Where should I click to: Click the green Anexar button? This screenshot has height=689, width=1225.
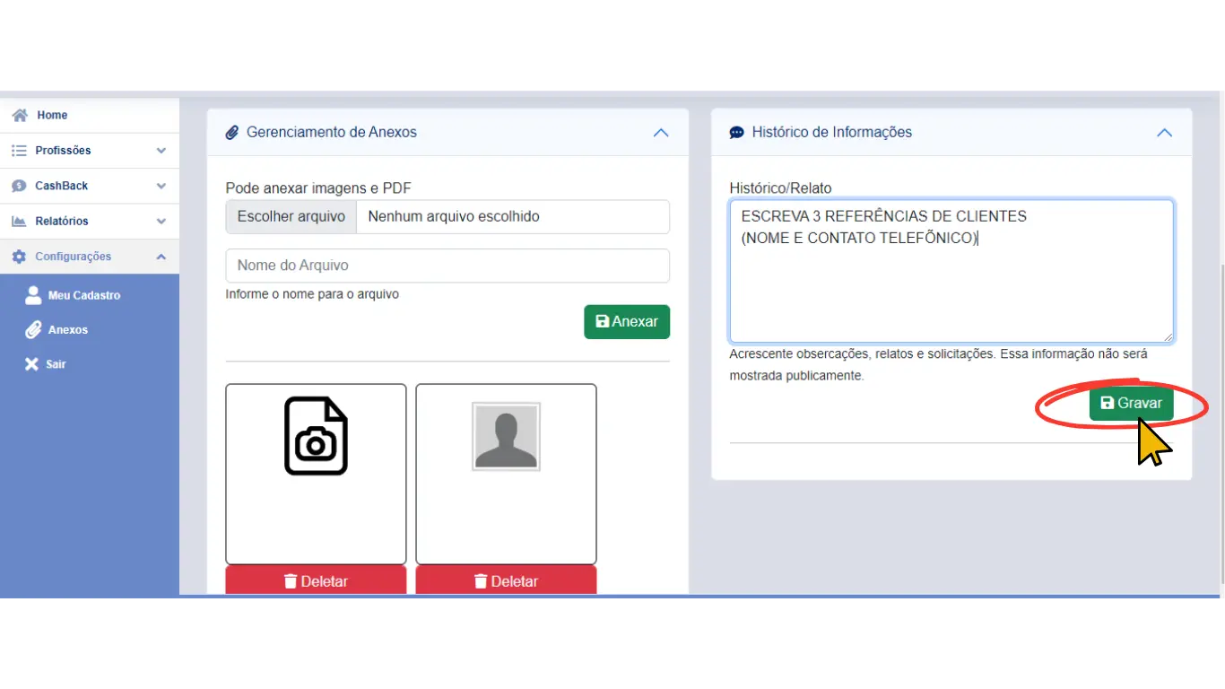click(x=627, y=321)
